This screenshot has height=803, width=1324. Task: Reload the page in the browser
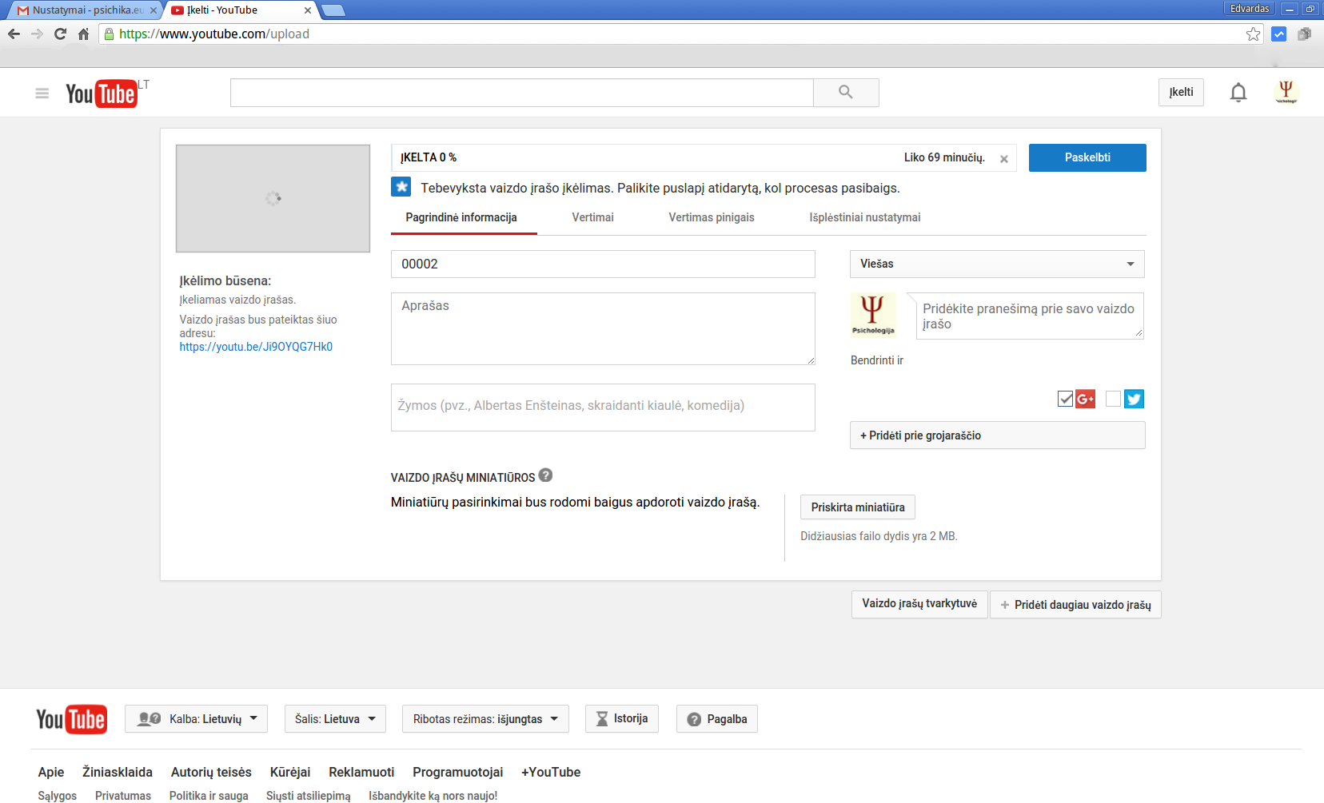pyautogui.click(x=60, y=34)
